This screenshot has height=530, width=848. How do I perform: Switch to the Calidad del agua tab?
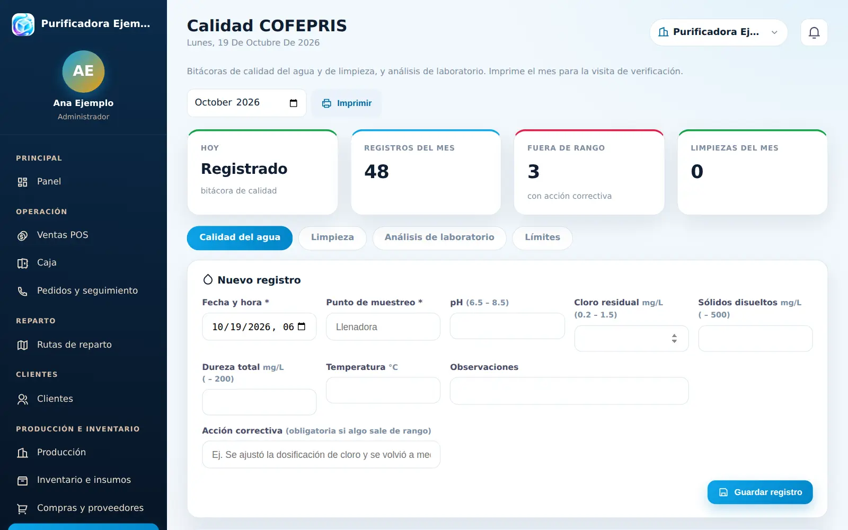coord(240,238)
